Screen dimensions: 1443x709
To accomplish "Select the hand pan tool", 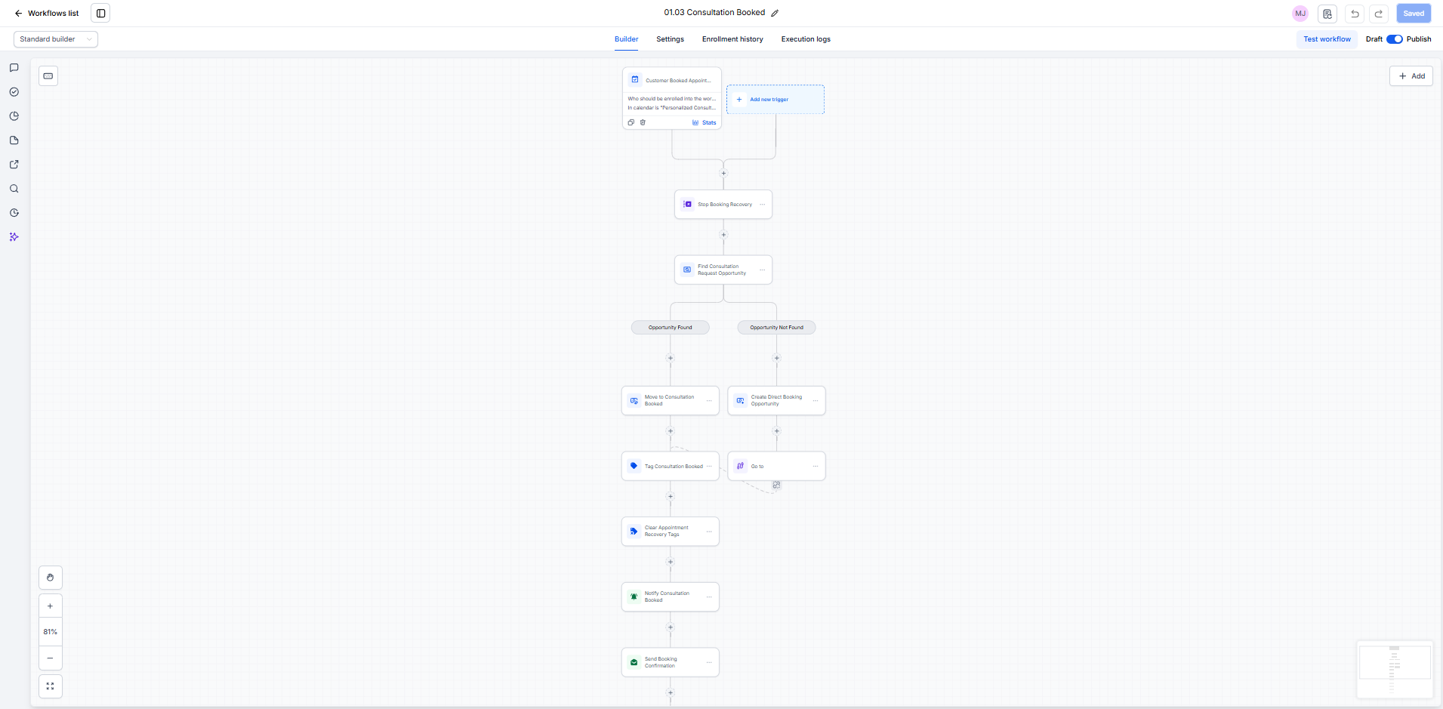I will (x=51, y=578).
